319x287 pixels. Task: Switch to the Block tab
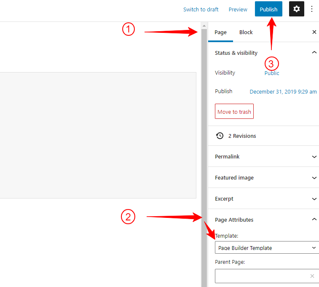point(246,32)
